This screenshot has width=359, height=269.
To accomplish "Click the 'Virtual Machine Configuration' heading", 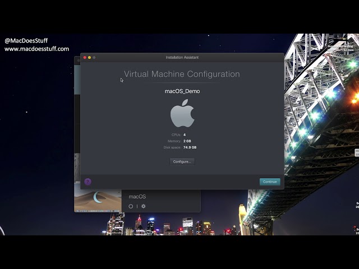I will click(x=182, y=74).
